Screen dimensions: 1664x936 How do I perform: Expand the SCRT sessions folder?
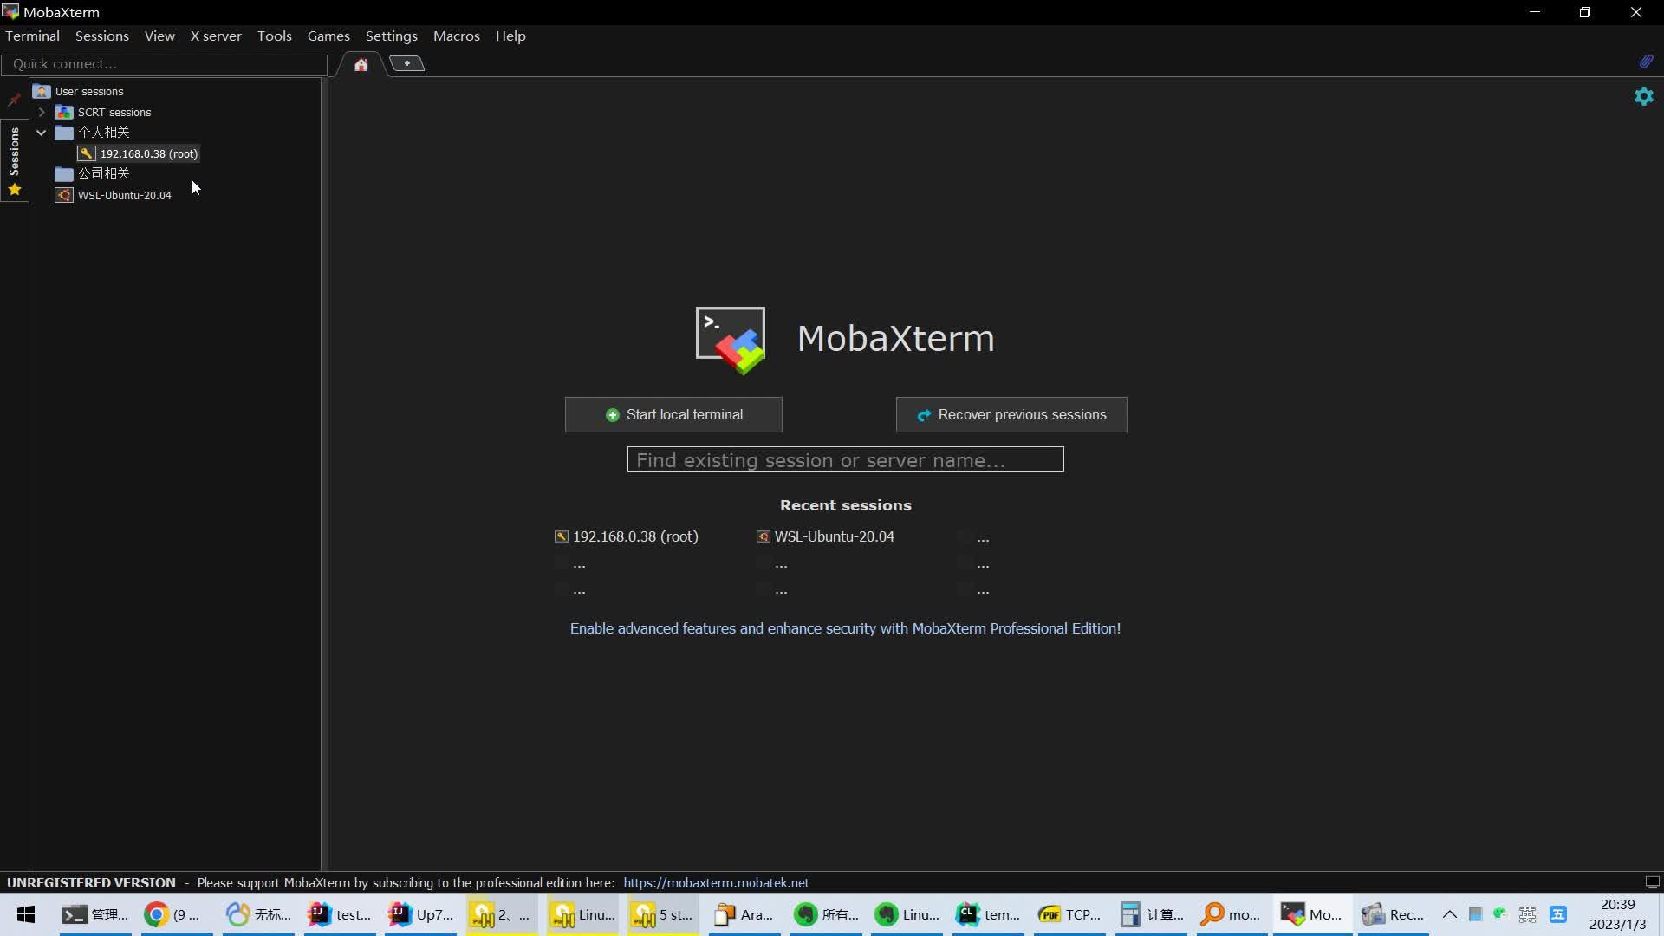42,112
